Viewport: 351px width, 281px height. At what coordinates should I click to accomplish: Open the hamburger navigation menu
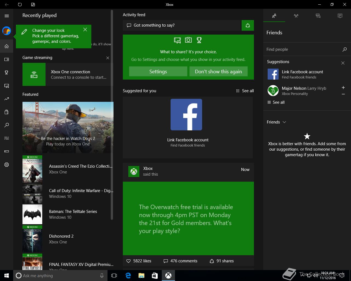[x=7, y=16]
